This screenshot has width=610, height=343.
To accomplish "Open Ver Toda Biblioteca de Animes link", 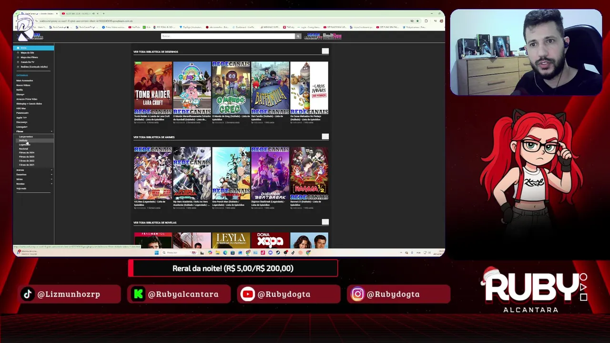I will [154, 137].
